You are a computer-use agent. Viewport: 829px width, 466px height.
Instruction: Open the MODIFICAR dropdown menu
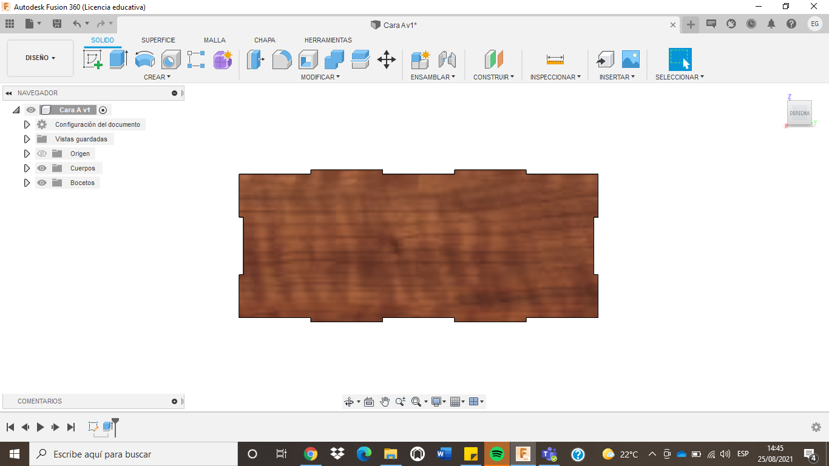[x=320, y=77]
